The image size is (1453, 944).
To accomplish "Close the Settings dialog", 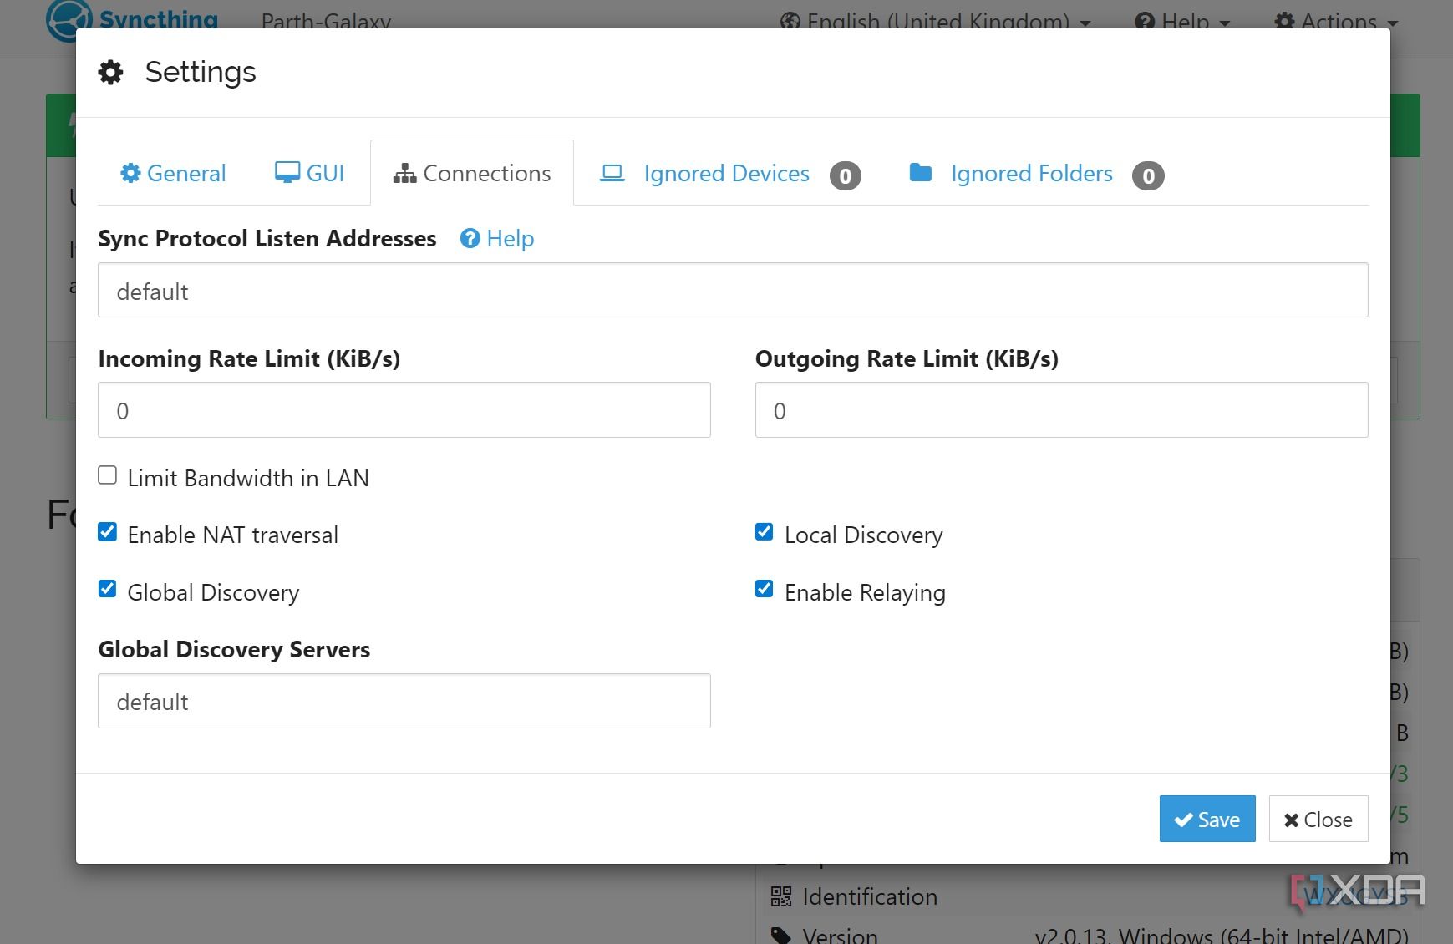I will [1318, 820].
